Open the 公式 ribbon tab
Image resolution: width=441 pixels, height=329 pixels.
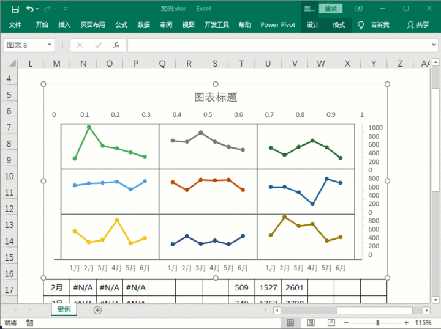121,24
